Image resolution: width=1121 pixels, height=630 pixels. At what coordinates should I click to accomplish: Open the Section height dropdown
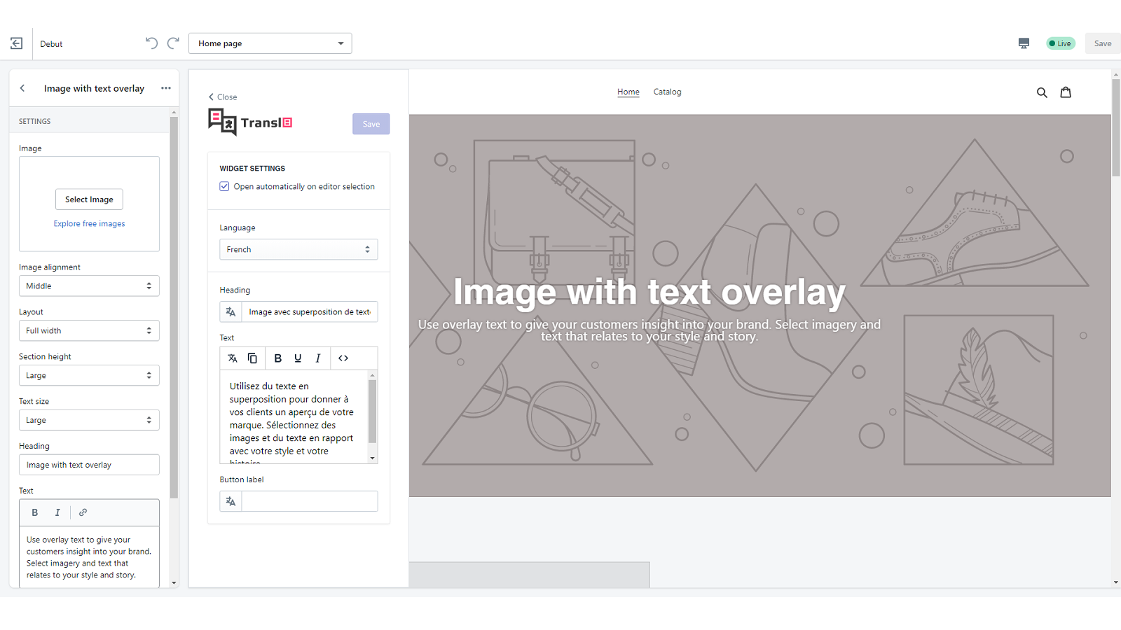[x=89, y=375]
